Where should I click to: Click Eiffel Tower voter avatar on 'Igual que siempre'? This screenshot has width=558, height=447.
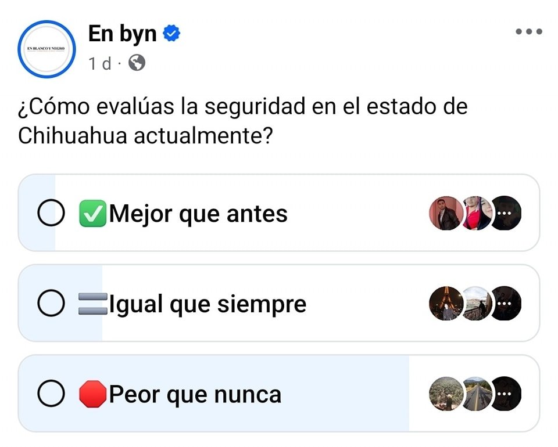446,304
